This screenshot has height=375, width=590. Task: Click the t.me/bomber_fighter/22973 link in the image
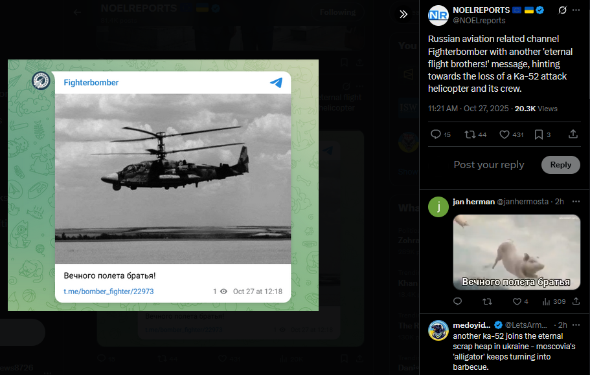coord(108,291)
